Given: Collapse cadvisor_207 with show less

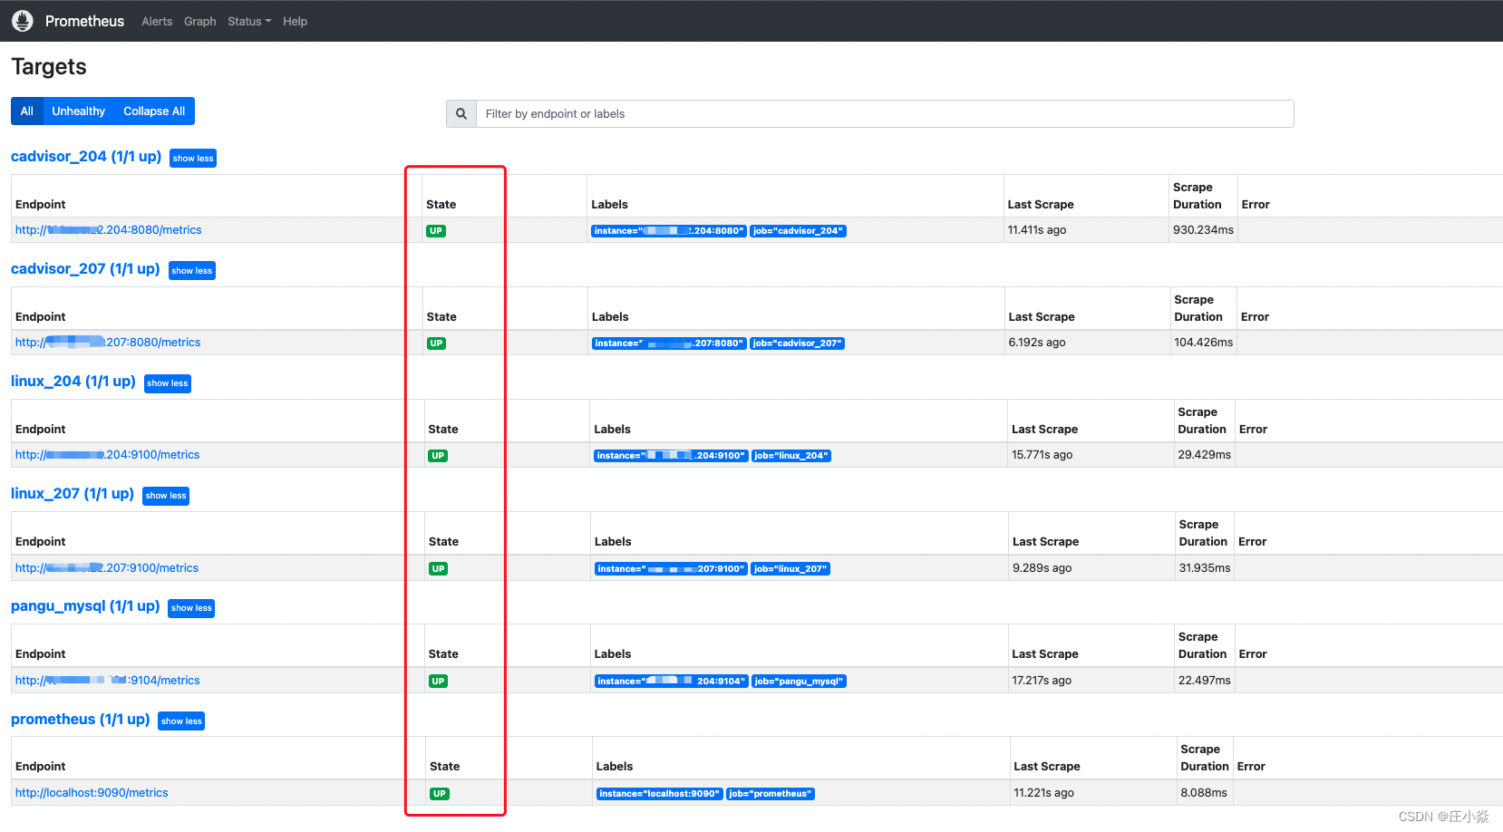Looking at the screenshot, I should tap(192, 271).
